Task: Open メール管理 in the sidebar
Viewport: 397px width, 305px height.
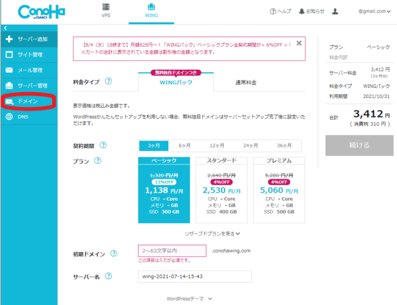Action: [29, 70]
